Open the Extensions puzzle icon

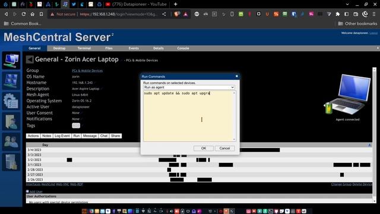pyautogui.click(x=338, y=14)
